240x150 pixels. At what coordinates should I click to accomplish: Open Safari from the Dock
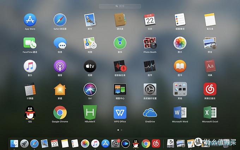(35, 144)
